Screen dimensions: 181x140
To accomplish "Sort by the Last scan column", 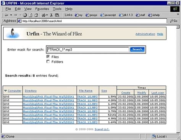I will [158, 93].
